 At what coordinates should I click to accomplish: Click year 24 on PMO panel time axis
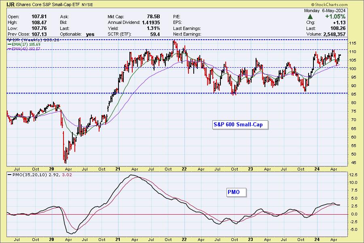click(x=317, y=239)
